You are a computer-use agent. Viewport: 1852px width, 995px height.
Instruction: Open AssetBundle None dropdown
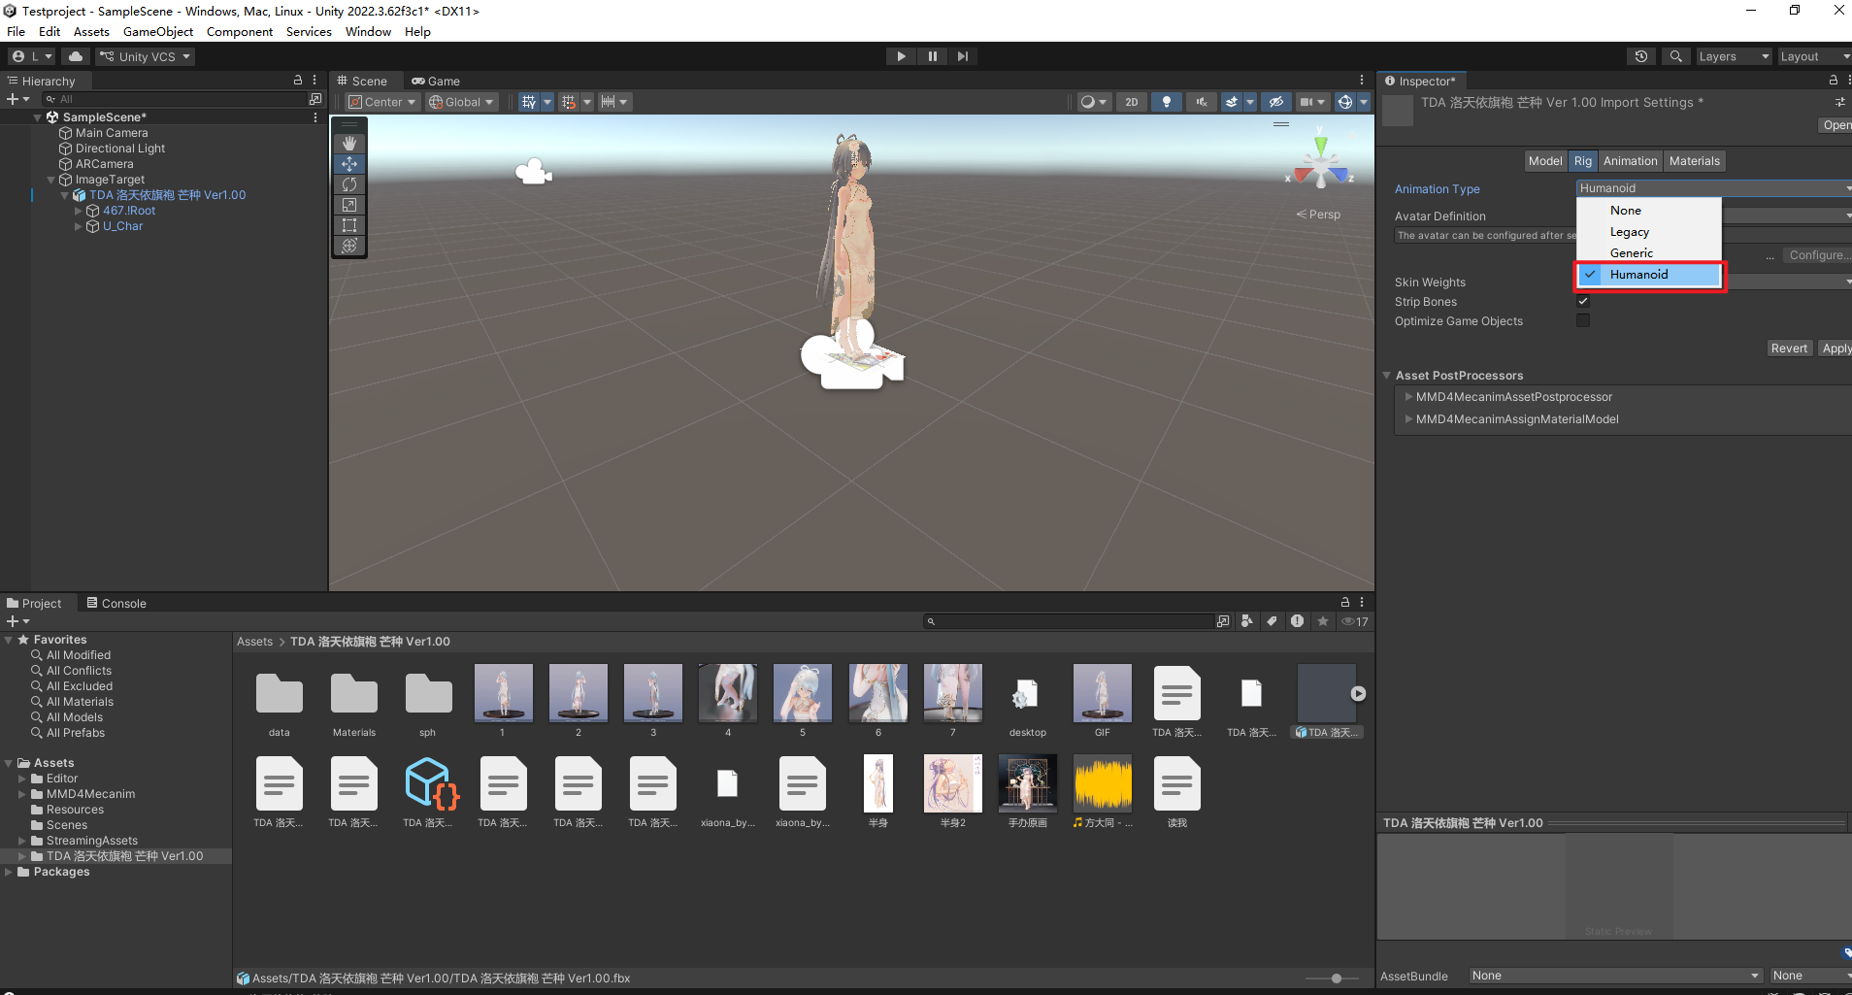pos(1615,976)
